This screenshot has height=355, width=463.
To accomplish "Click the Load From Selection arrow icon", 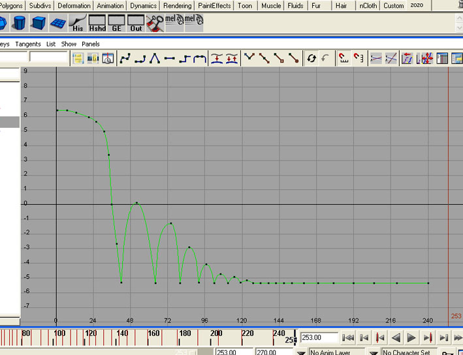I will pos(325,59).
